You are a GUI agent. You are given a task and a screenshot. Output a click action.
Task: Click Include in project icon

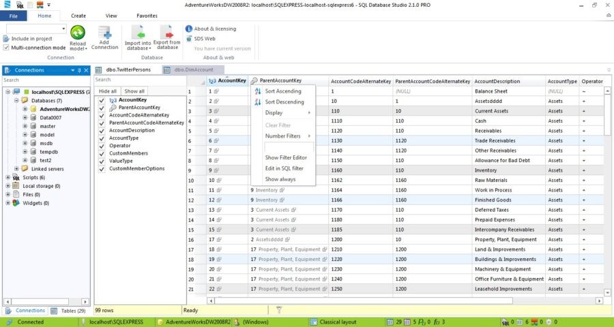pyautogui.click(x=6, y=39)
